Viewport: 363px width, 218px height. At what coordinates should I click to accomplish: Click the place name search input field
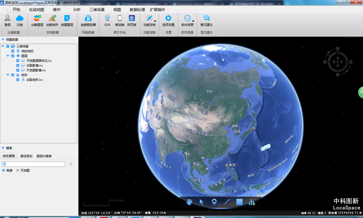34,164
